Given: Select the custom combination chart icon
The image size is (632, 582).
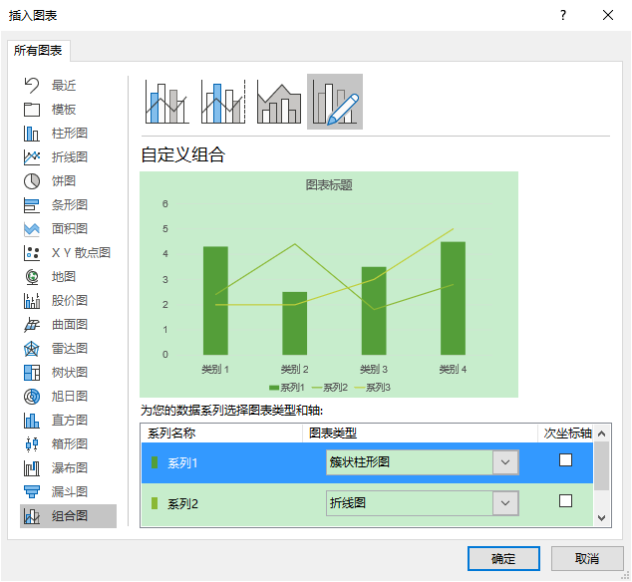Looking at the screenshot, I should [335, 102].
